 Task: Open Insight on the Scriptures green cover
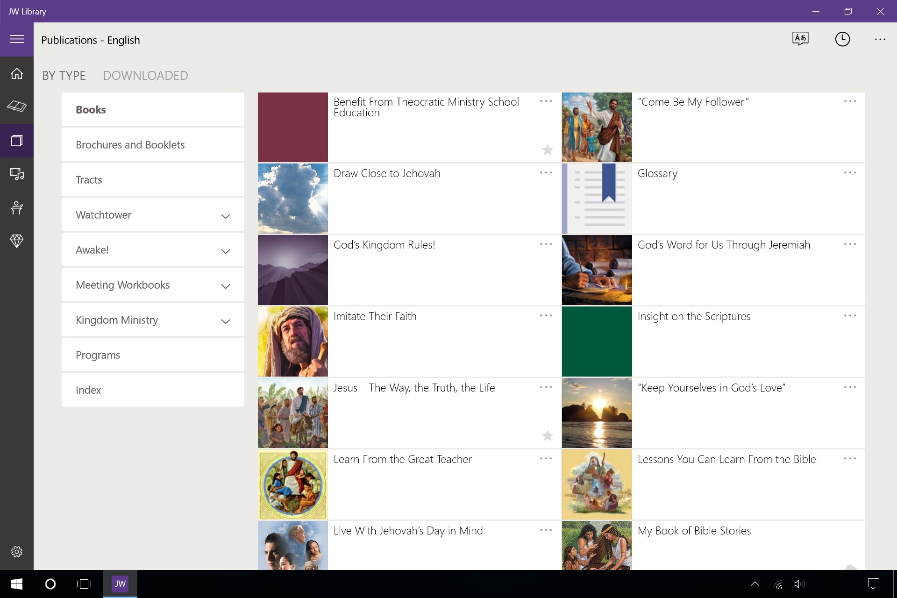click(597, 342)
